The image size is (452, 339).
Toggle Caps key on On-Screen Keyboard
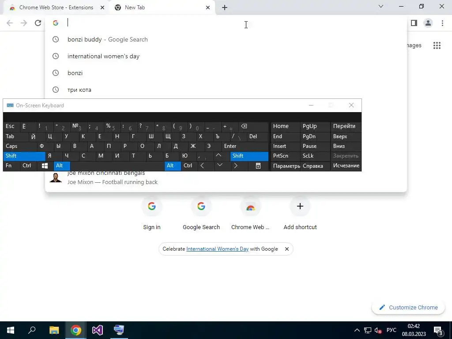point(20,146)
